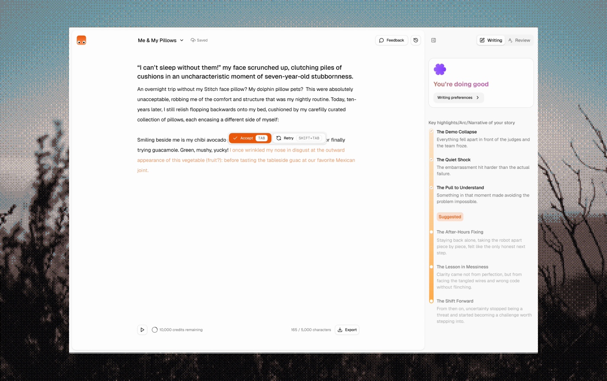Click the checkmark beside The Quiet Shock

[431, 159]
